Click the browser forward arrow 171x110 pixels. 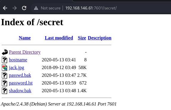click(x=15, y=8)
